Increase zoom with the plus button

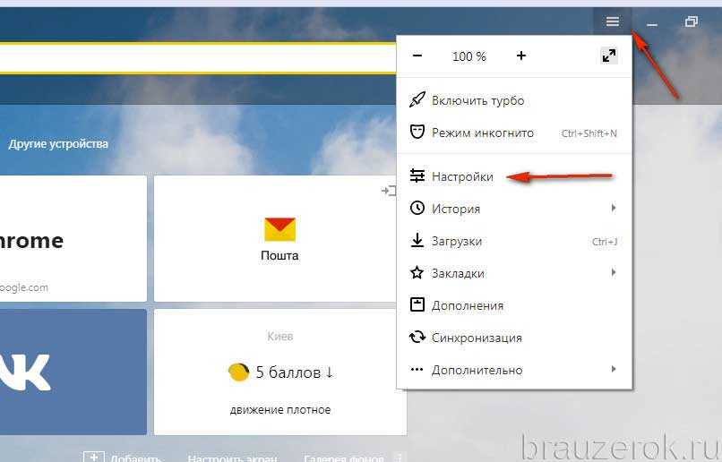tap(521, 56)
